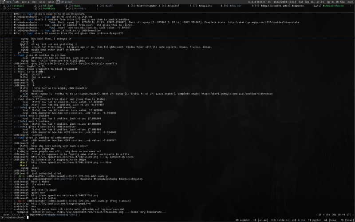Switch to screen window '0$ mcabber'

coord(244,220)
